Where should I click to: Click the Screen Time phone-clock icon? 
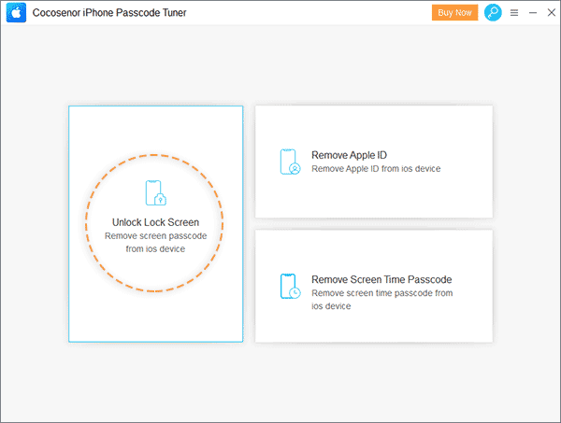tap(290, 286)
